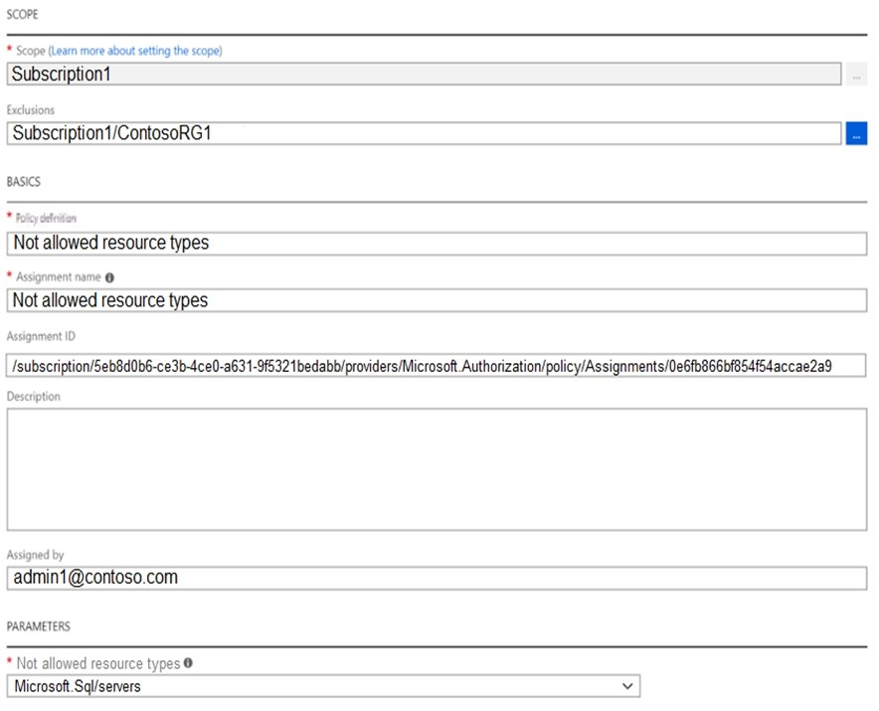
Task: Focus the Assignment name input box
Action: 436,300
